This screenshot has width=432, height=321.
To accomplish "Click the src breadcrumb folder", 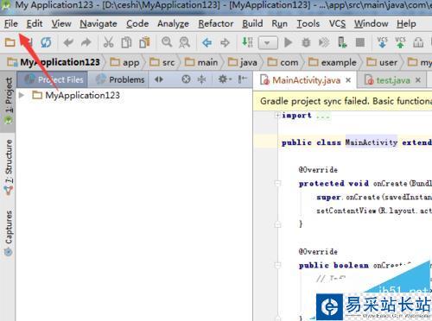I will point(162,62).
